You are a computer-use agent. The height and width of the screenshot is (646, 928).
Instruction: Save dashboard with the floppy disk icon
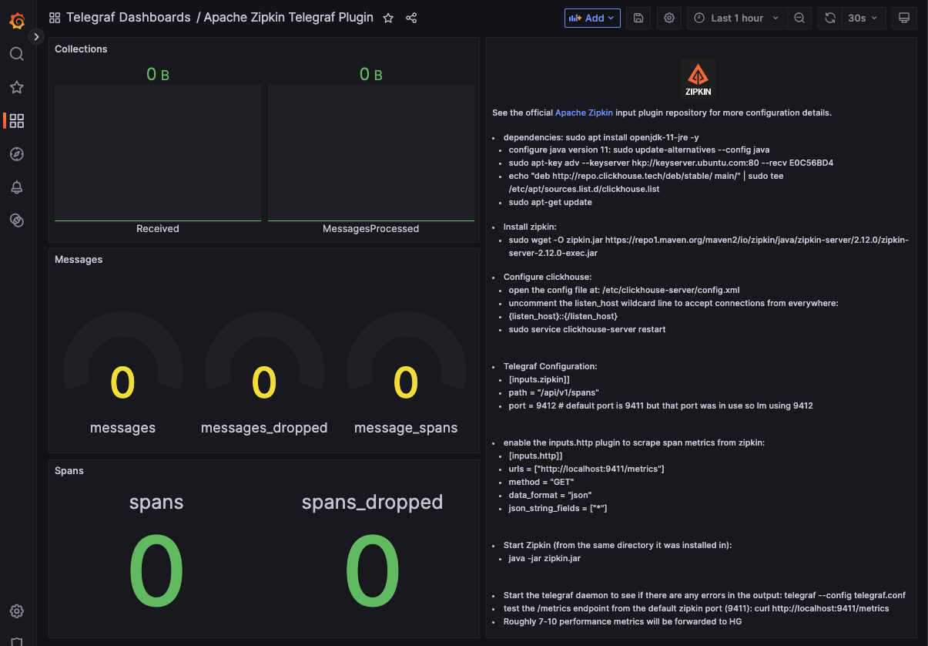[638, 18]
